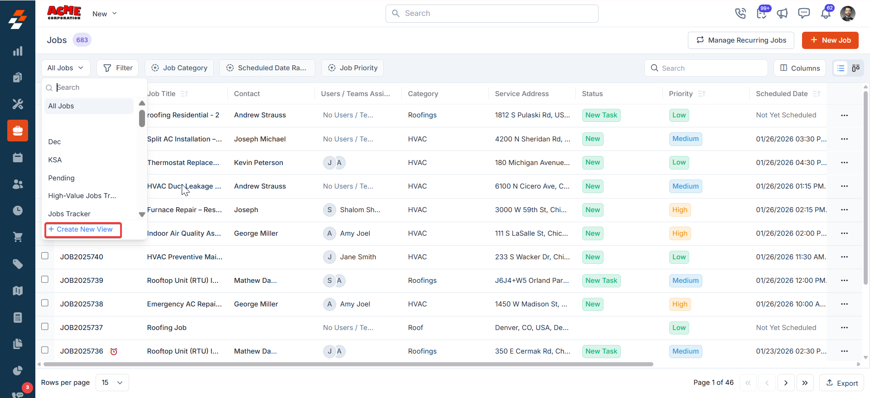This screenshot has width=870, height=398.
Task: Open the Job Priority filter chip
Action: tap(353, 68)
